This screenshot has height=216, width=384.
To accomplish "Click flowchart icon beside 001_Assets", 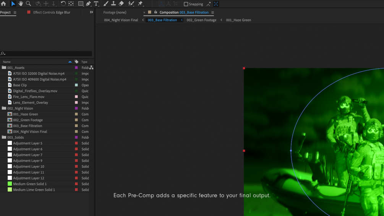I will click(91, 68).
